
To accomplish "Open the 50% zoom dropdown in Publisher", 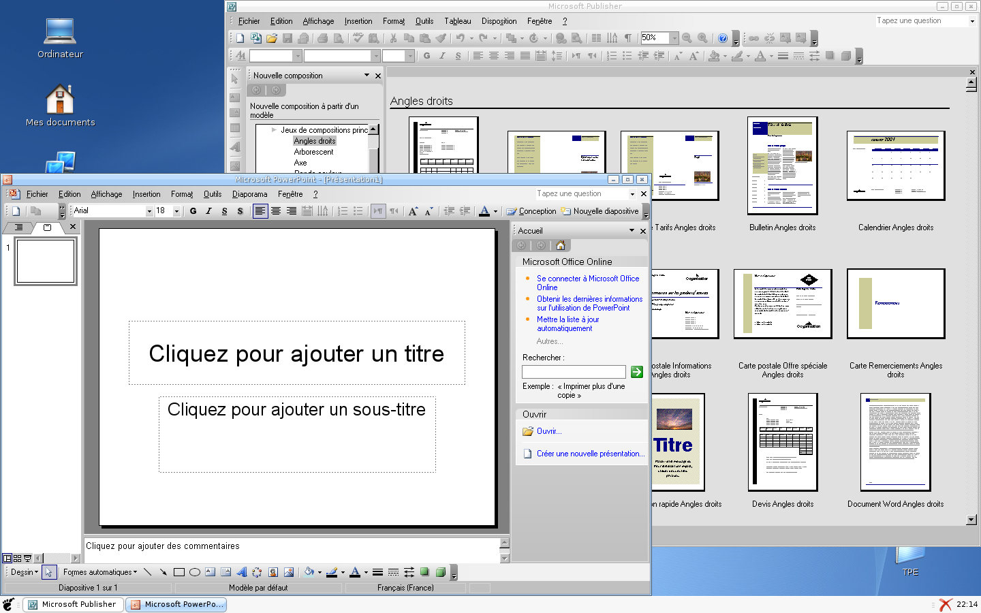I will click(x=674, y=38).
